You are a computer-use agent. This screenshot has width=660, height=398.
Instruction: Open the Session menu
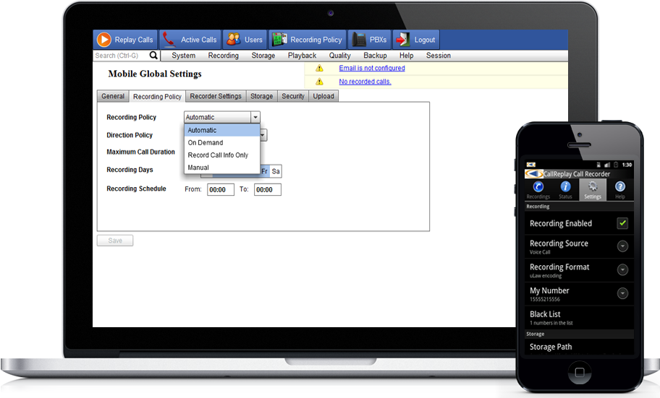[x=438, y=56]
